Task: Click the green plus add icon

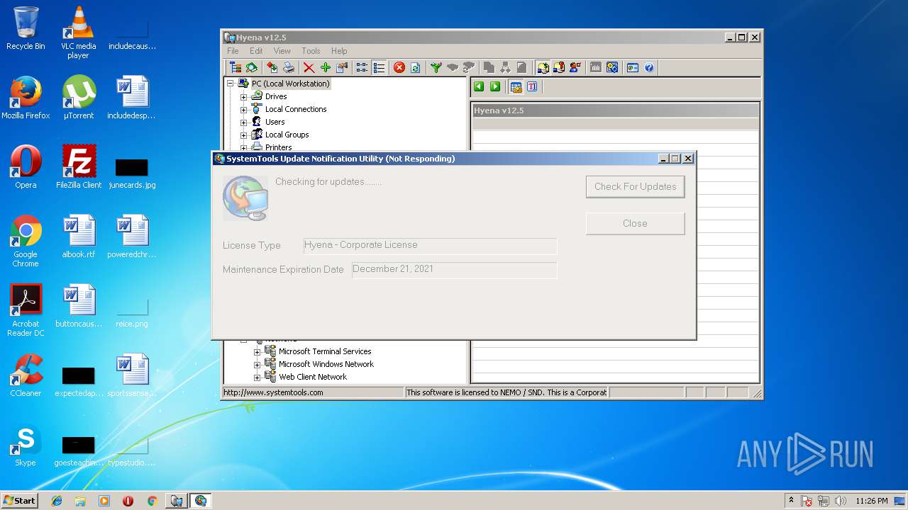Action: pos(326,67)
